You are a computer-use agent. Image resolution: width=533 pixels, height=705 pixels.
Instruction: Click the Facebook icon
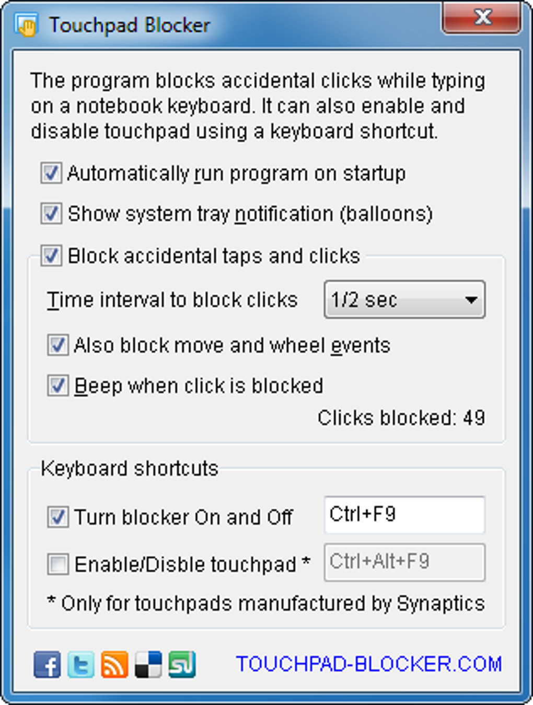coord(47,665)
